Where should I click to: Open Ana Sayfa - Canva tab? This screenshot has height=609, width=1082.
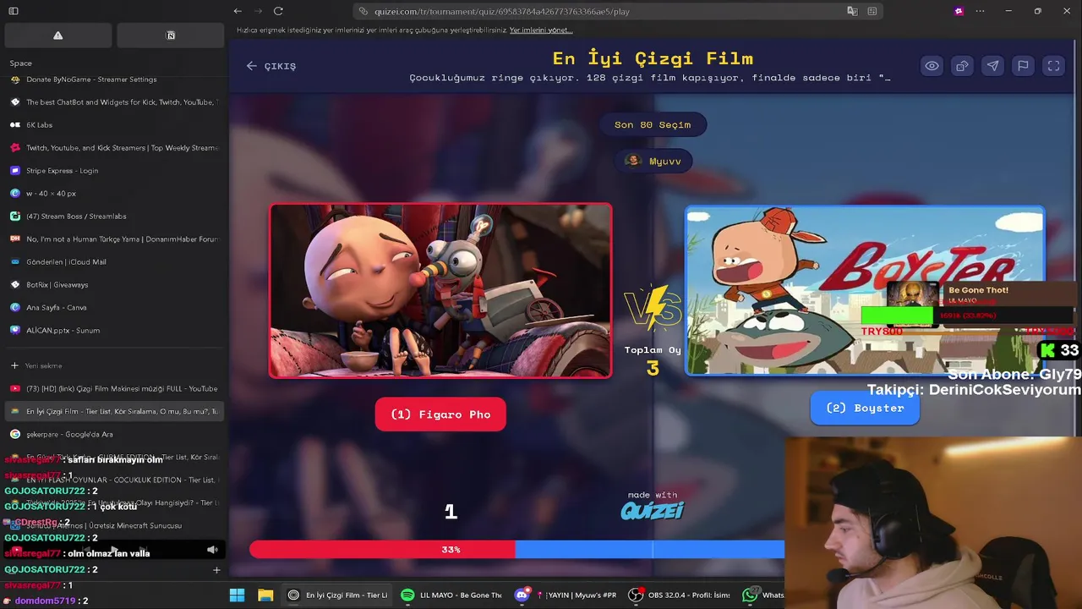(114, 308)
